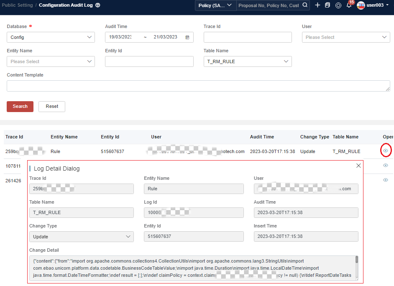This screenshot has width=394, height=286.
Task: Click the eye icon on the second log row
Action: (x=385, y=165)
